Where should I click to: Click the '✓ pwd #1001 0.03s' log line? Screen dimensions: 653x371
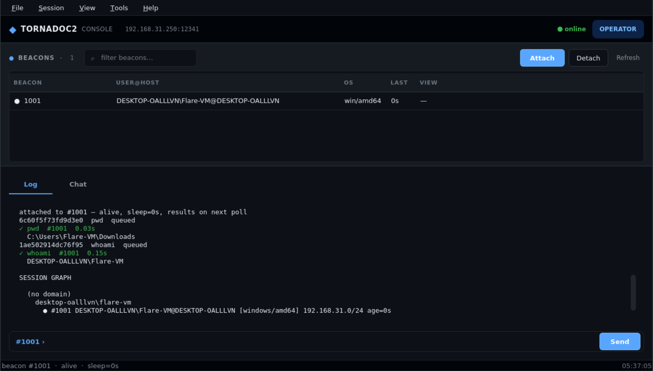click(57, 228)
